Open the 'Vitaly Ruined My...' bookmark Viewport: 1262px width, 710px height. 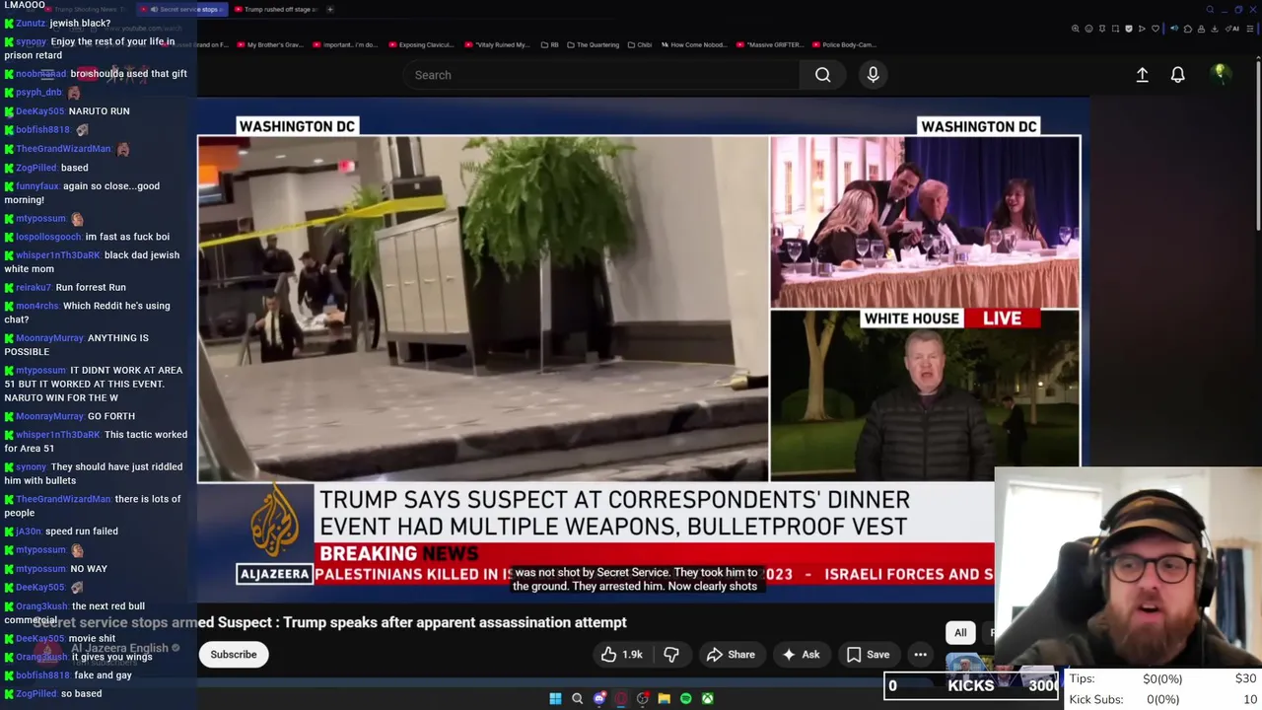pos(496,44)
